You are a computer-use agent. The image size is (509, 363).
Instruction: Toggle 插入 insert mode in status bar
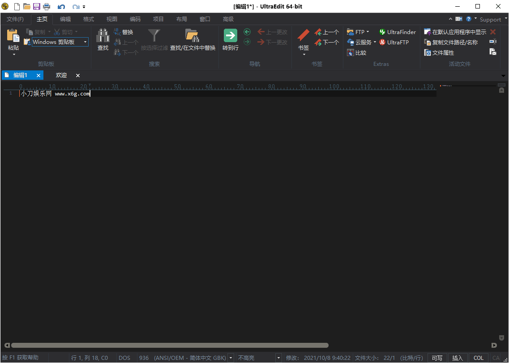pyautogui.click(x=458, y=358)
